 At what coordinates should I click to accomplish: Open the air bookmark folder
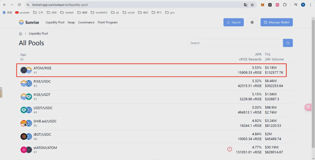coord(115,13)
